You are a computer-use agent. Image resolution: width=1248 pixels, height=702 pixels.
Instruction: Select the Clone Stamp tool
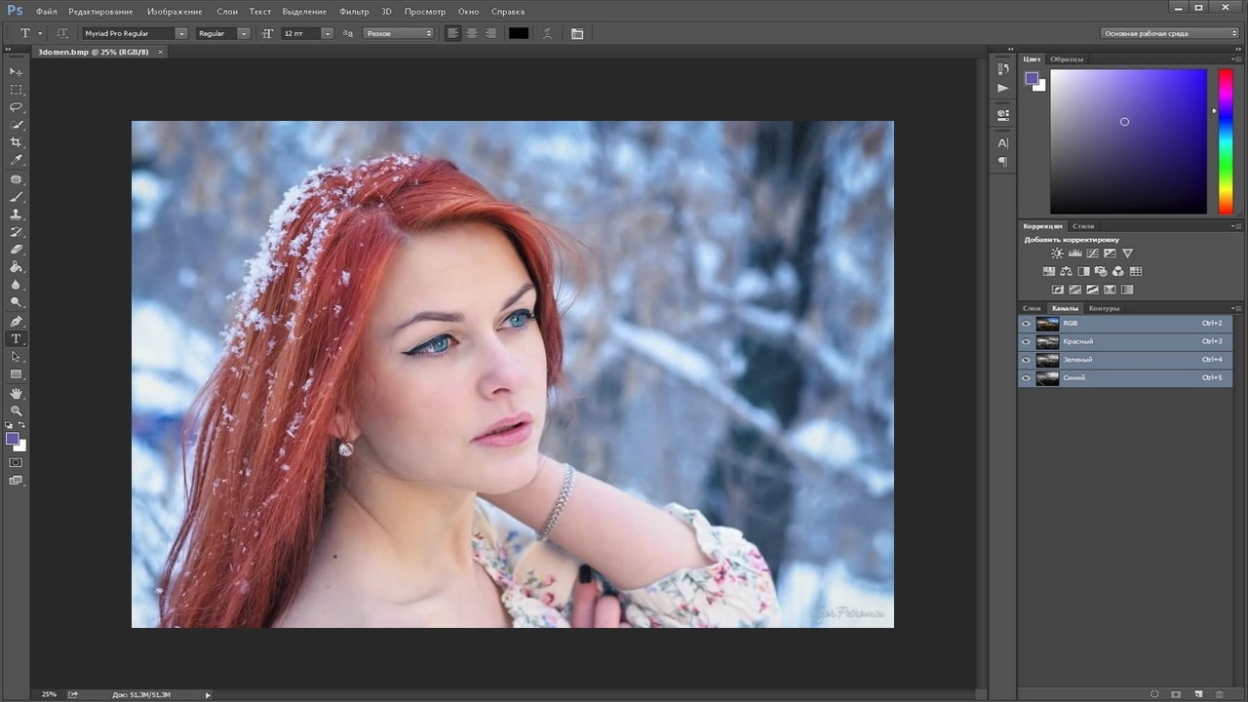(16, 214)
